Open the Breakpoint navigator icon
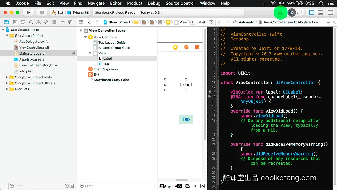The width and height of the screenshot is (337, 190). 62,22
